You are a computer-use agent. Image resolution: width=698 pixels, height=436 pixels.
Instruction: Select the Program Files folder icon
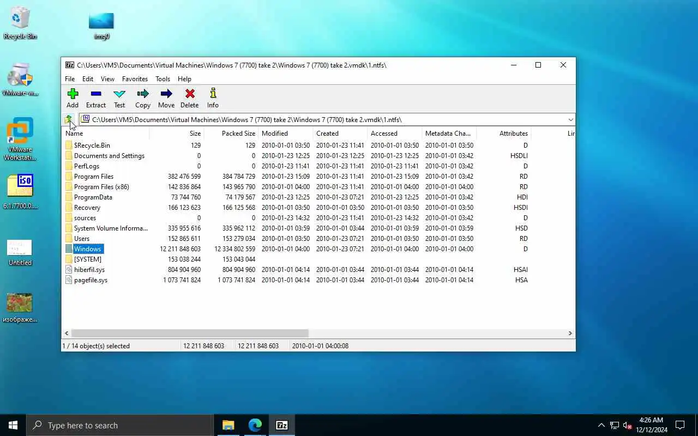69,177
